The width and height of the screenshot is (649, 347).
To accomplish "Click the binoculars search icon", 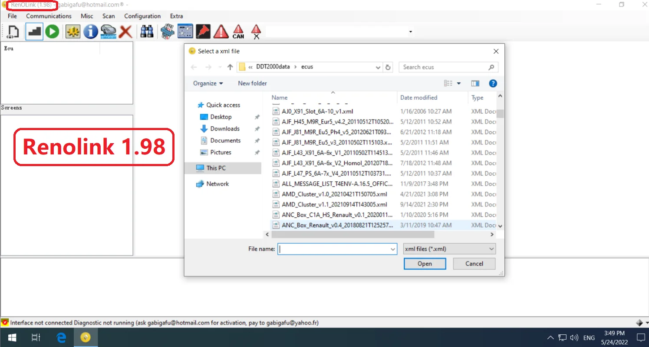I will pyautogui.click(x=147, y=32).
